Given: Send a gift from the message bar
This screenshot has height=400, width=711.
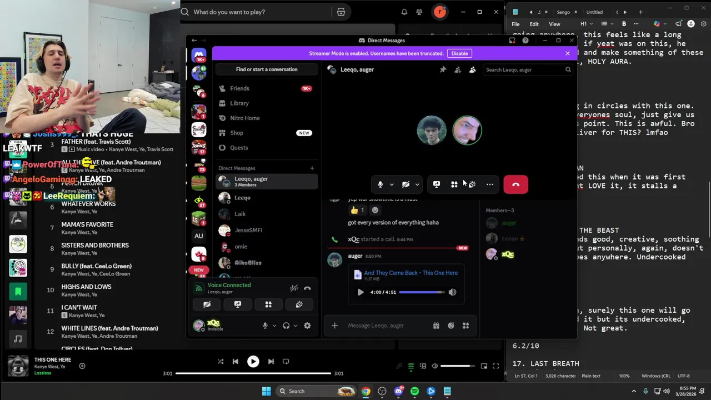Looking at the screenshot, I should [436, 326].
